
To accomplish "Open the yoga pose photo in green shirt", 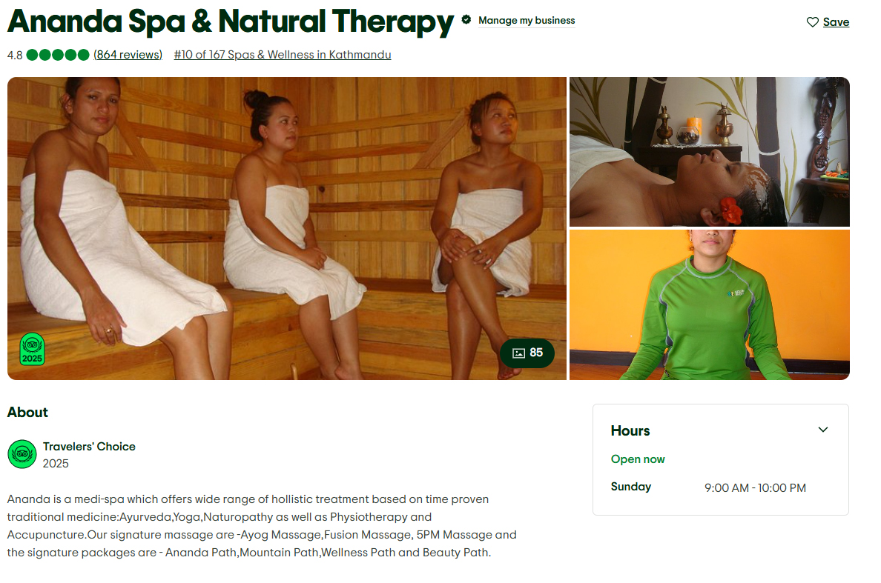I will click(x=709, y=304).
